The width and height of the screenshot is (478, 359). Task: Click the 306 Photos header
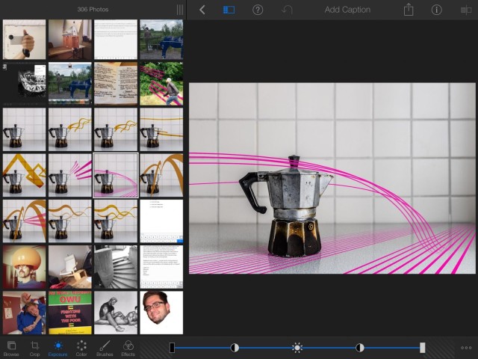92,10
